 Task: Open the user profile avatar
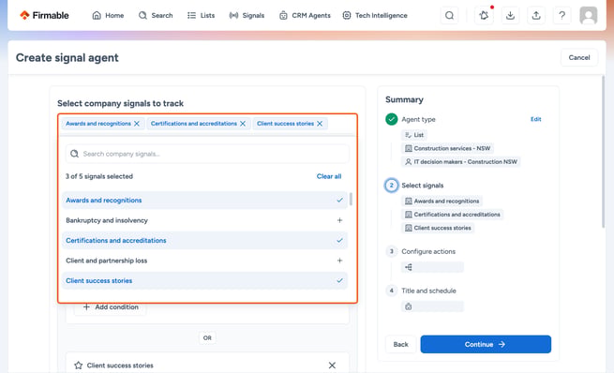(588, 15)
